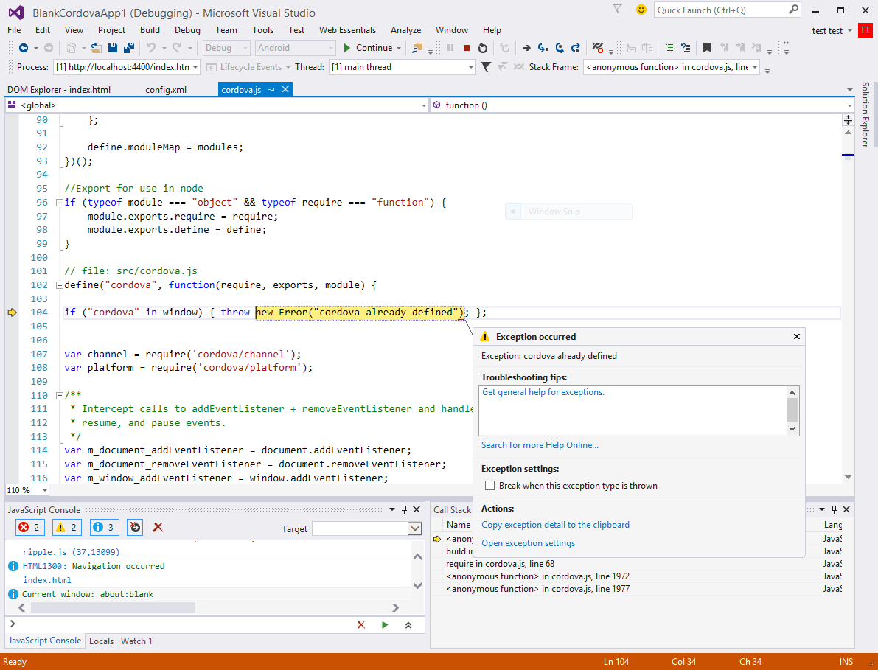Switch to the config.xml tab
This screenshot has width=878, height=670.
pyautogui.click(x=166, y=90)
